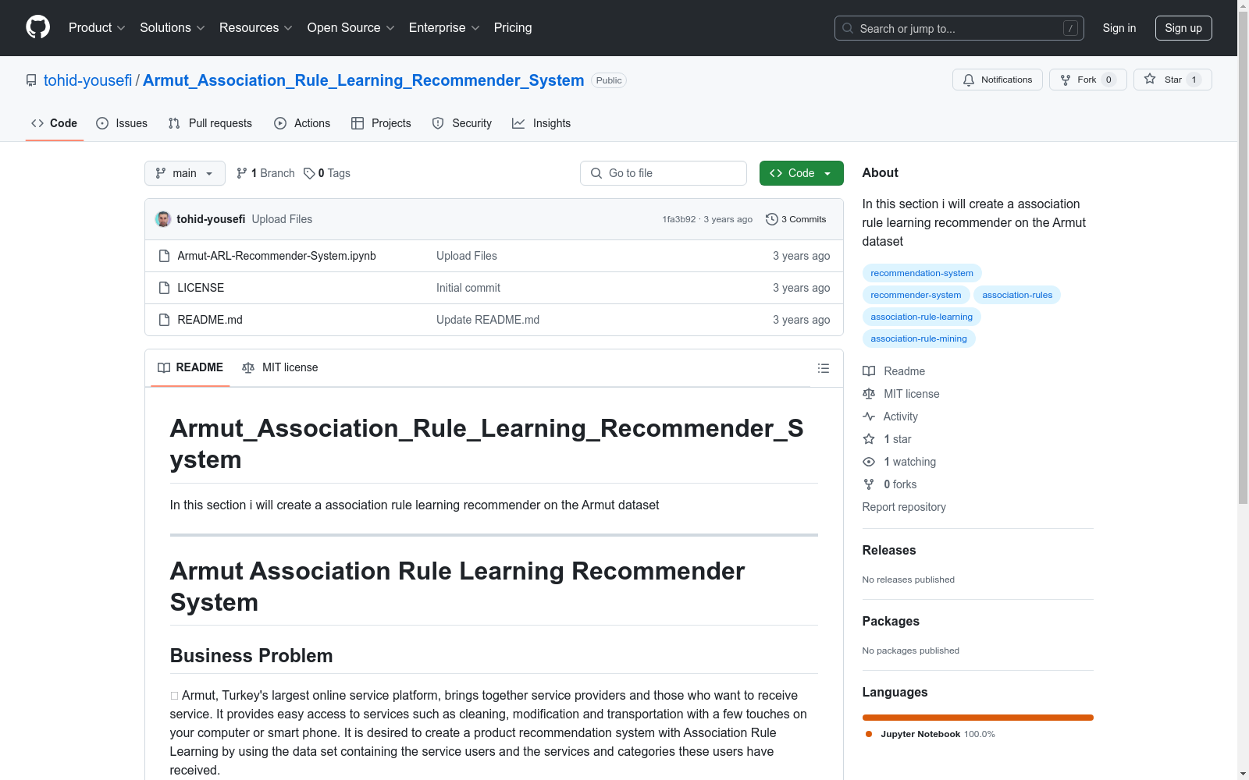This screenshot has width=1249, height=780.
Task: Select the MIT license tab in file viewer
Action: pyautogui.click(x=280, y=367)
